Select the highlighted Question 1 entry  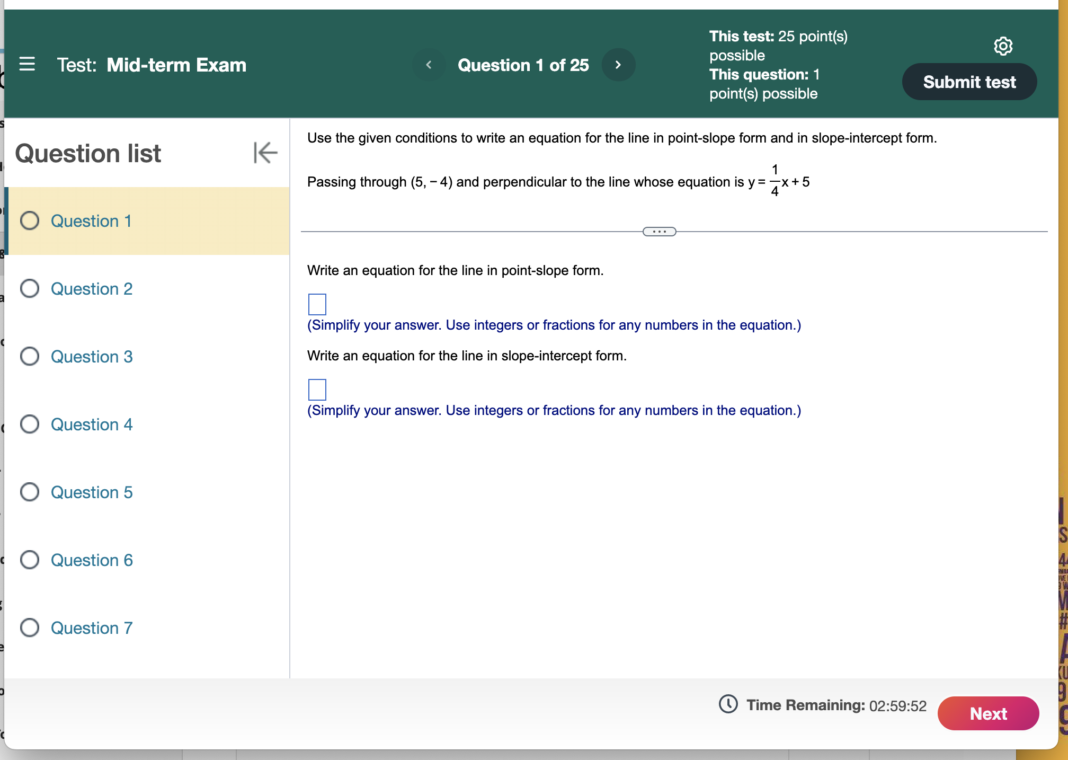pyautogui.click(x=91, y=221)
